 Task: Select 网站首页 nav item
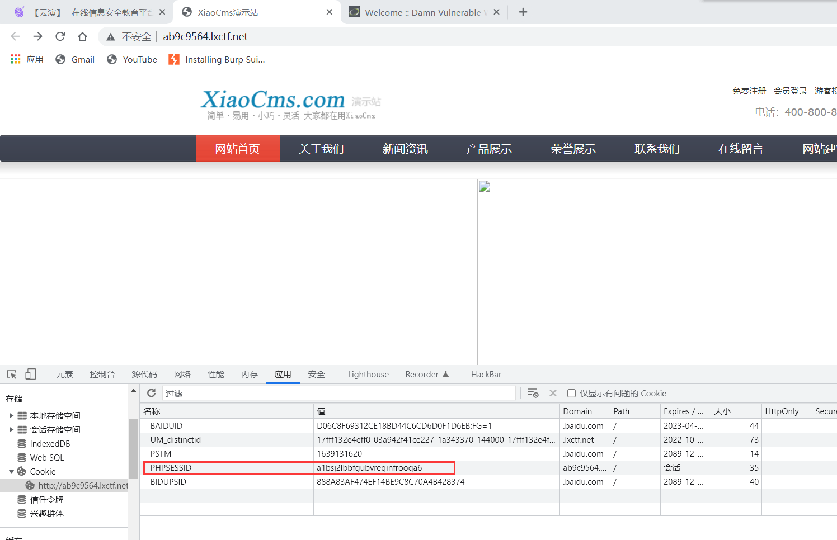pyautogui.click(x=238, y=149)
